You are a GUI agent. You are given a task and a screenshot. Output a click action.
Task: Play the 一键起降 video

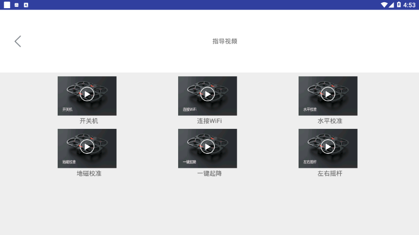(x=207, y=147)
